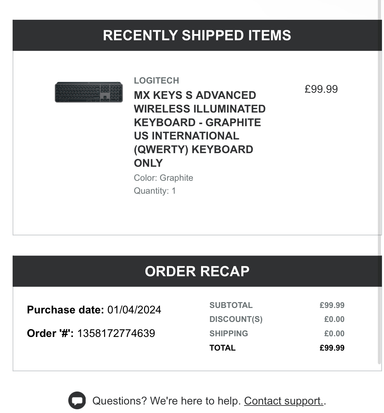Click the subtotal amount £99.99
The width and height of the screenshot is (384, 413).
point(332,305)
